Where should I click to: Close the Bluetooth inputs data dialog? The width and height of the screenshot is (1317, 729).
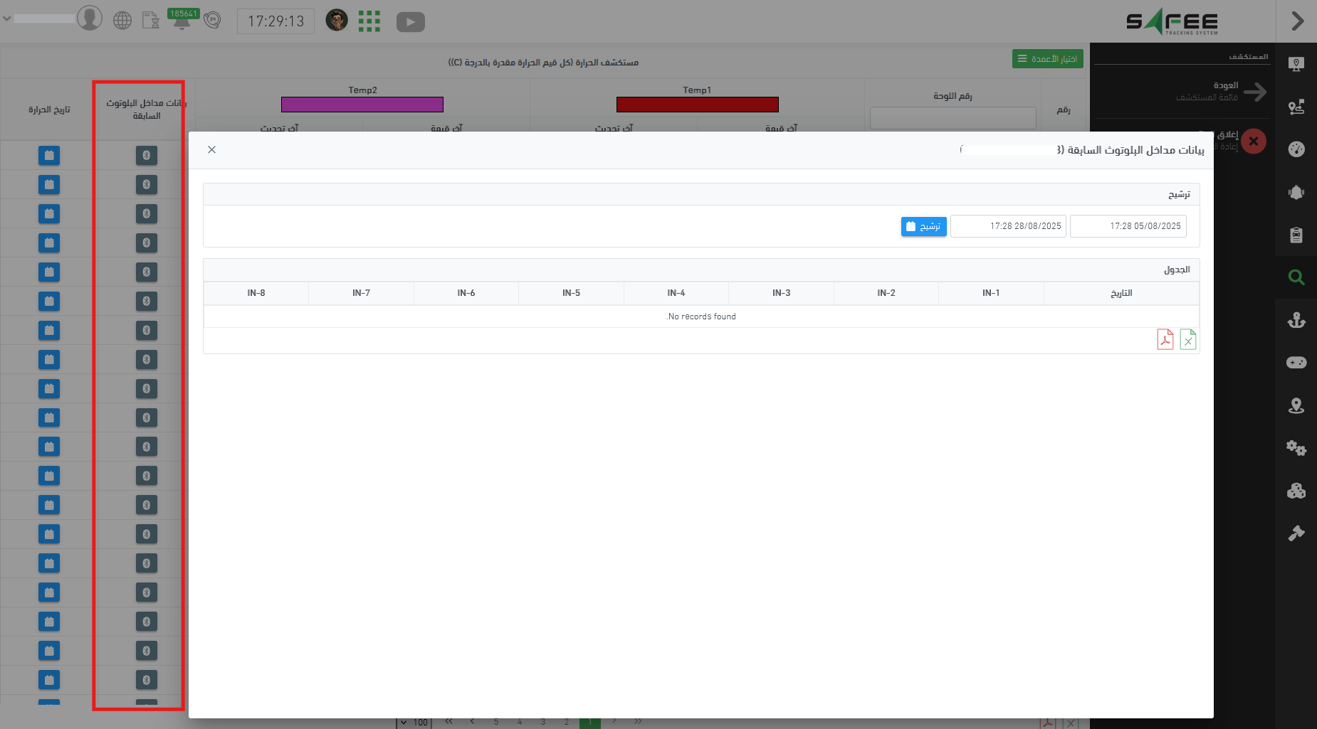211,149
